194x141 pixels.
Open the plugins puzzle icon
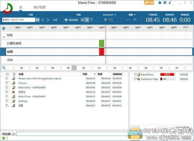click(x=160, y=3)
